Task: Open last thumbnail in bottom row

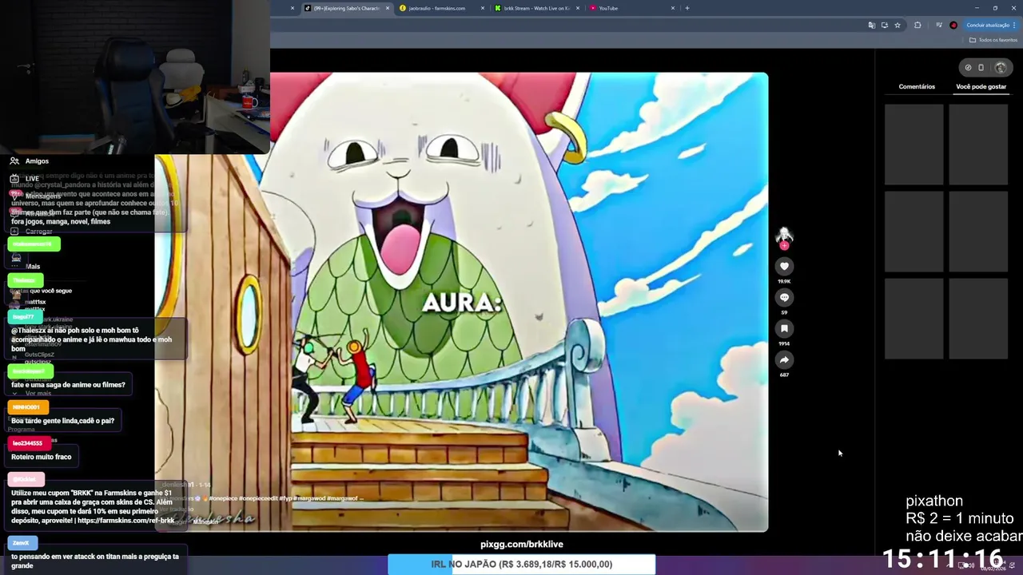Action: (978, 319)
